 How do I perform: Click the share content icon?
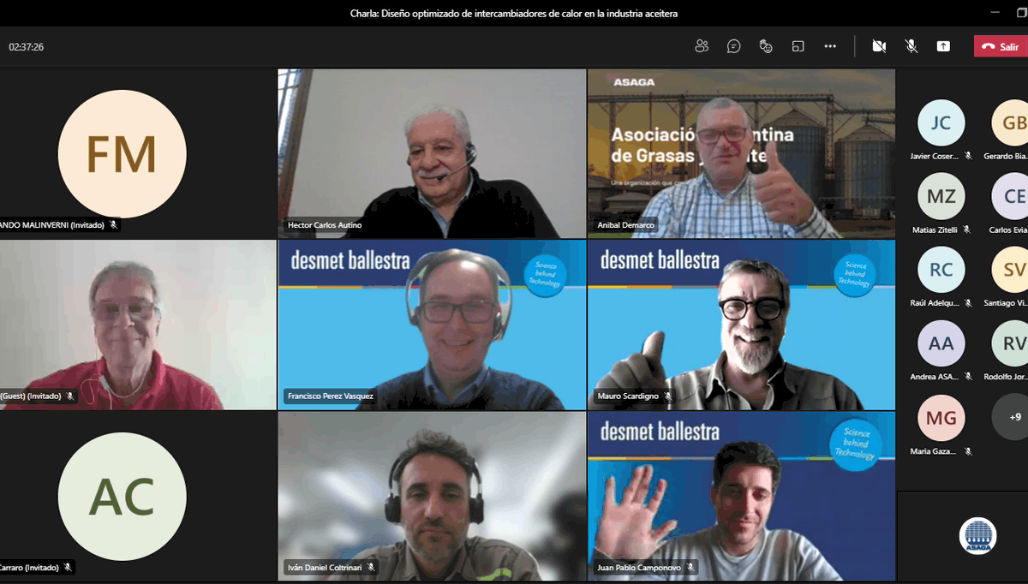943,46
